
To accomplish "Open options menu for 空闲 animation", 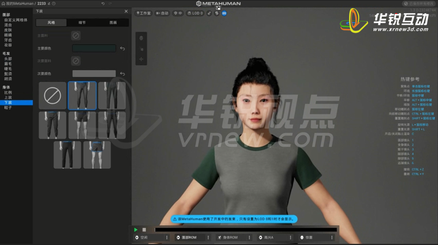I will (167, 238).
